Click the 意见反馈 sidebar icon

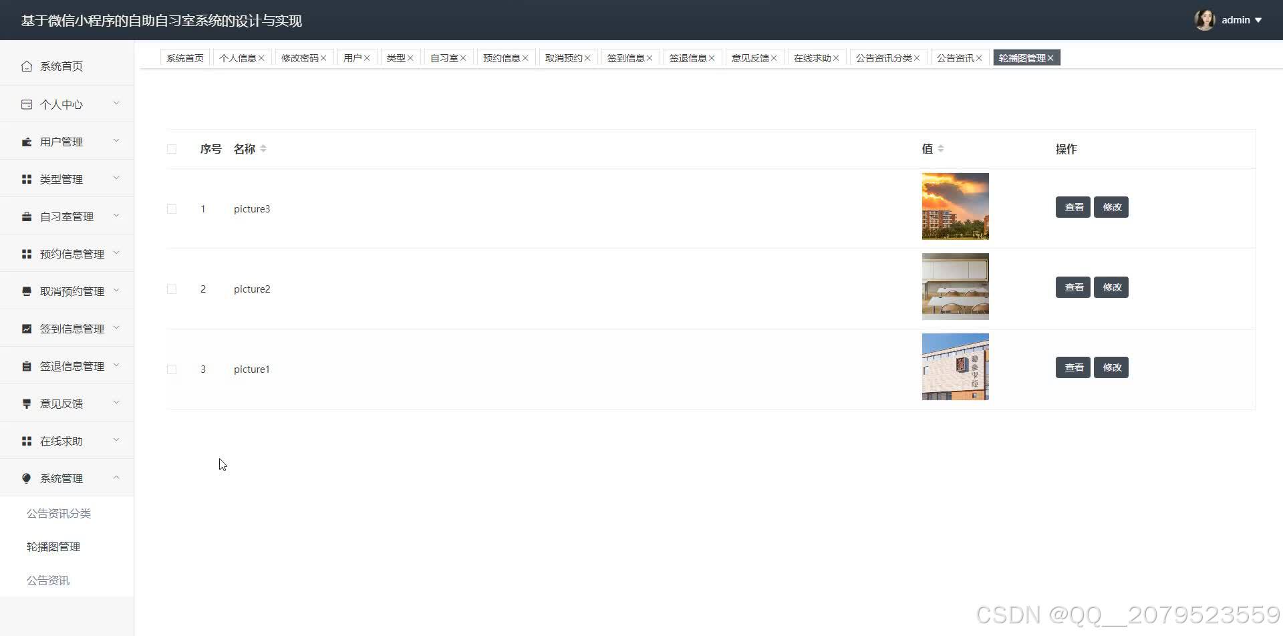click(27, 404)
